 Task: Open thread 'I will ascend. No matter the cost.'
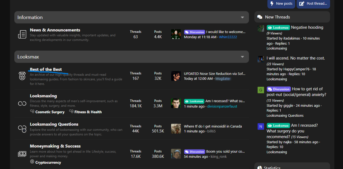click(x=296, y=58)
